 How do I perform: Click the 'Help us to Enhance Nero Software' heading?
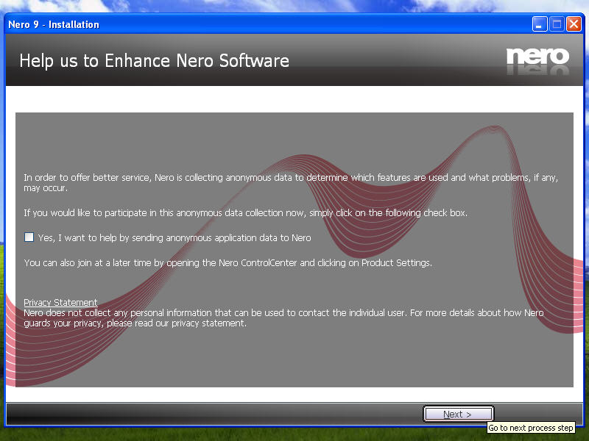click(x=155, y=61)
